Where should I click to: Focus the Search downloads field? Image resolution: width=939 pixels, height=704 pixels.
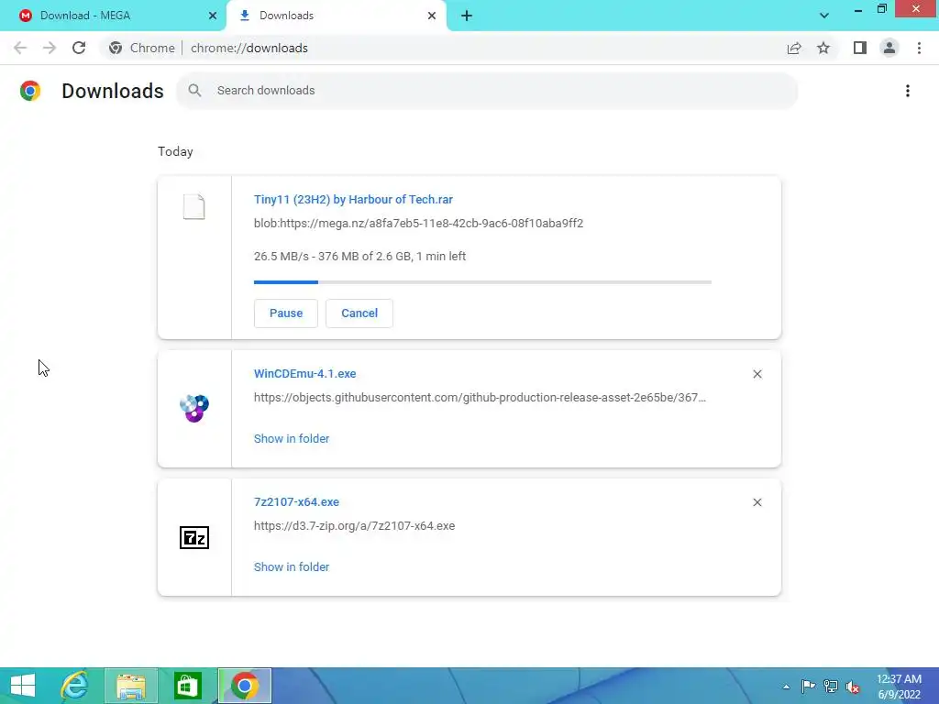point(487,91)
